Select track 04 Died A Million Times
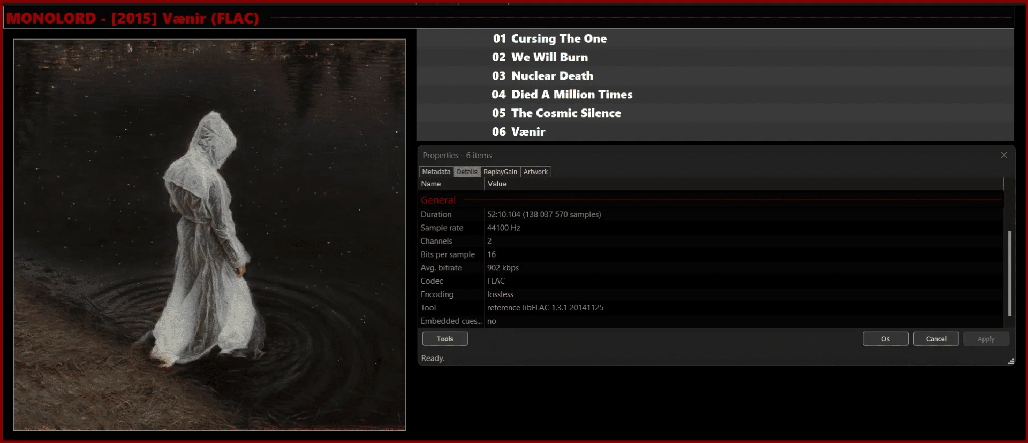Image resolution: width=1028 pixels, height=443 pixels. 715,95
